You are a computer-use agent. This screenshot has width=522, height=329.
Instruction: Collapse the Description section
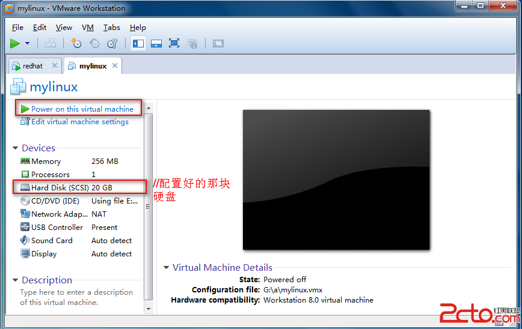click(15, 280)
